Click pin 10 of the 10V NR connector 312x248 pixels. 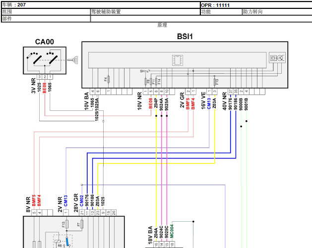point(167,92)
